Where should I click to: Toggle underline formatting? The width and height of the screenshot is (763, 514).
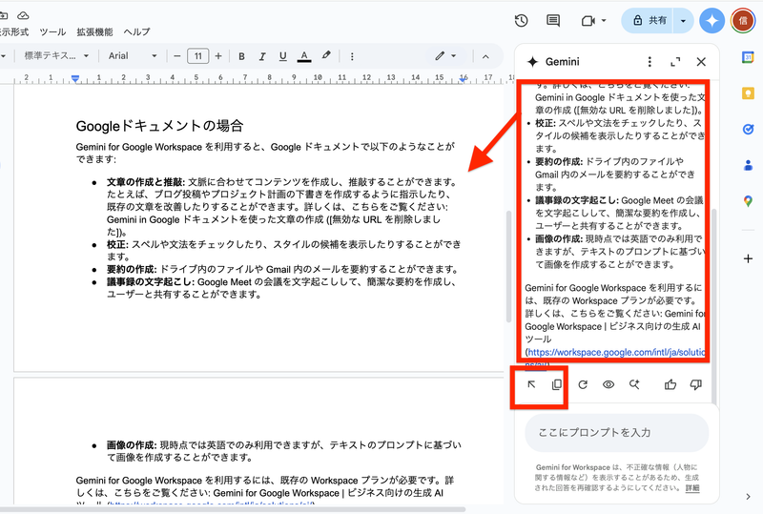tap(283, 56)
